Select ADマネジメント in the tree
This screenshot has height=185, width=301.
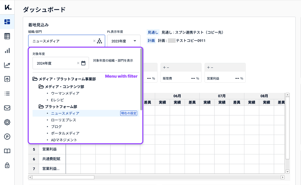(64, 140)
